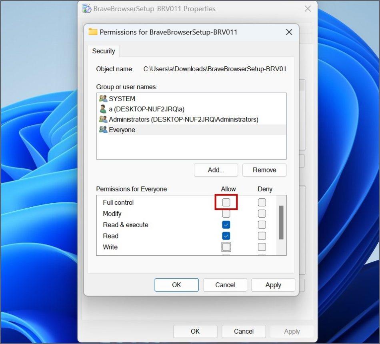Click the user icon beside a (DESKTOP-NUF2JRQ\a)
Viewport: 380px width, 344px height.
pos(103,109)
